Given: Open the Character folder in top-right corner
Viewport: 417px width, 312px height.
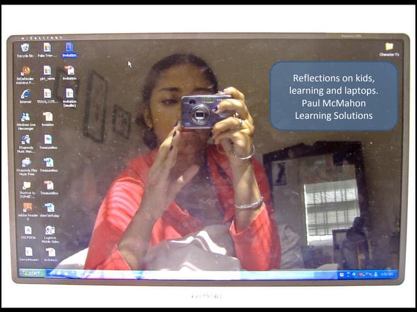Looking at the screenshot, I should point(389,47).
